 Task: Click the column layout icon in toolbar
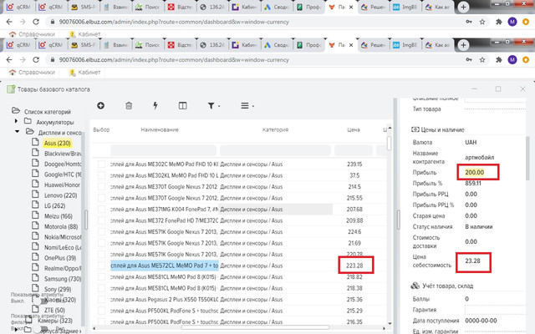182,106
